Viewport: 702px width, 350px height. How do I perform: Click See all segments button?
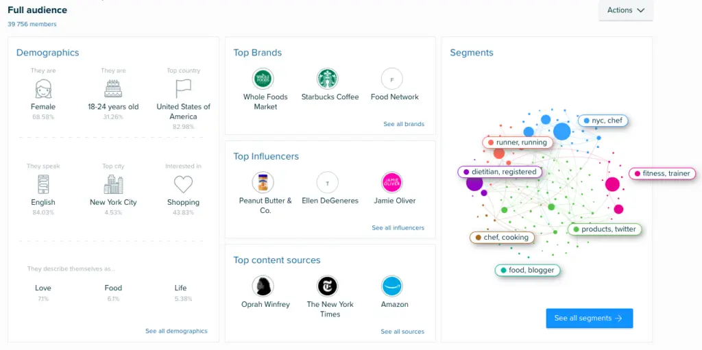pos(589,318)
